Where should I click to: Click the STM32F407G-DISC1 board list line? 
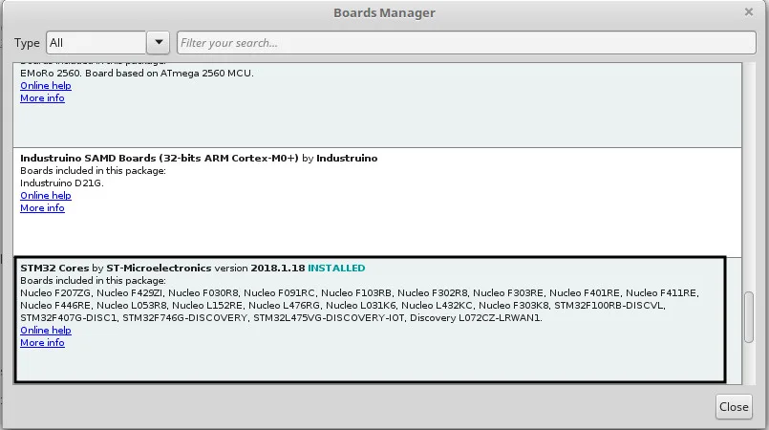(281, 317)
